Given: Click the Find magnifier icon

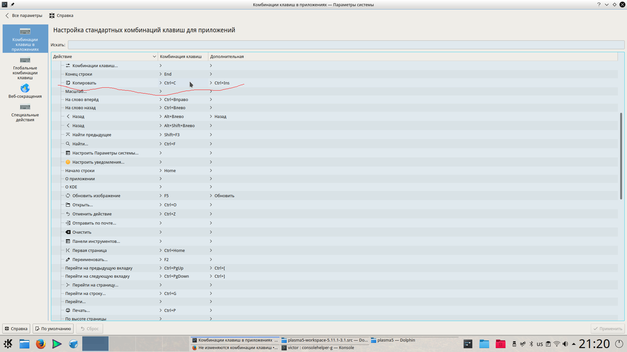Looking at the screenshot, I should (x=68, y=144).
